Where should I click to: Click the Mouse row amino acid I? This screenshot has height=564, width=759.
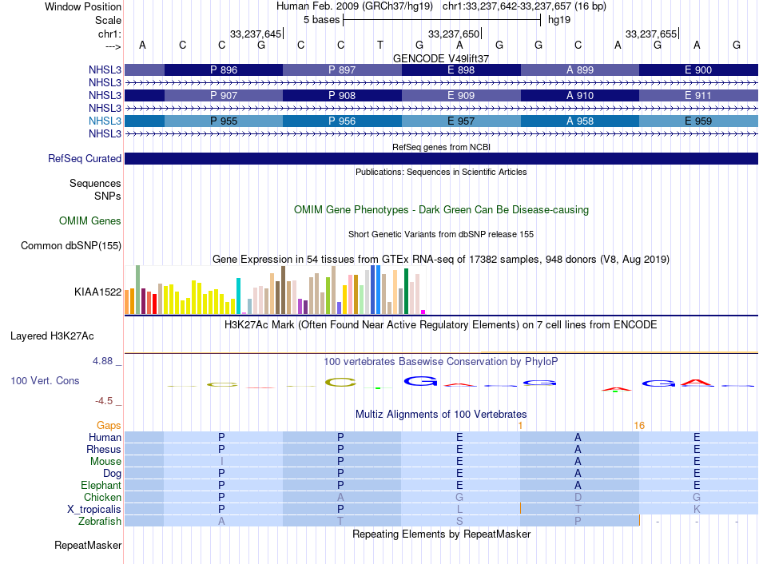(221, 462)
